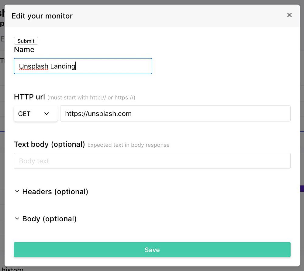The image size is (304, 271).
Task: Click the Name field label
Action: pyautogui.click(x=24, y=49)
